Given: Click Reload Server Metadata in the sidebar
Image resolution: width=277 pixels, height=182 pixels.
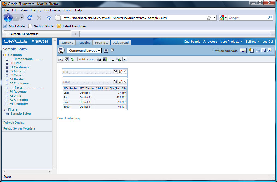Looking at the screenshot, I should coord(19,128).
